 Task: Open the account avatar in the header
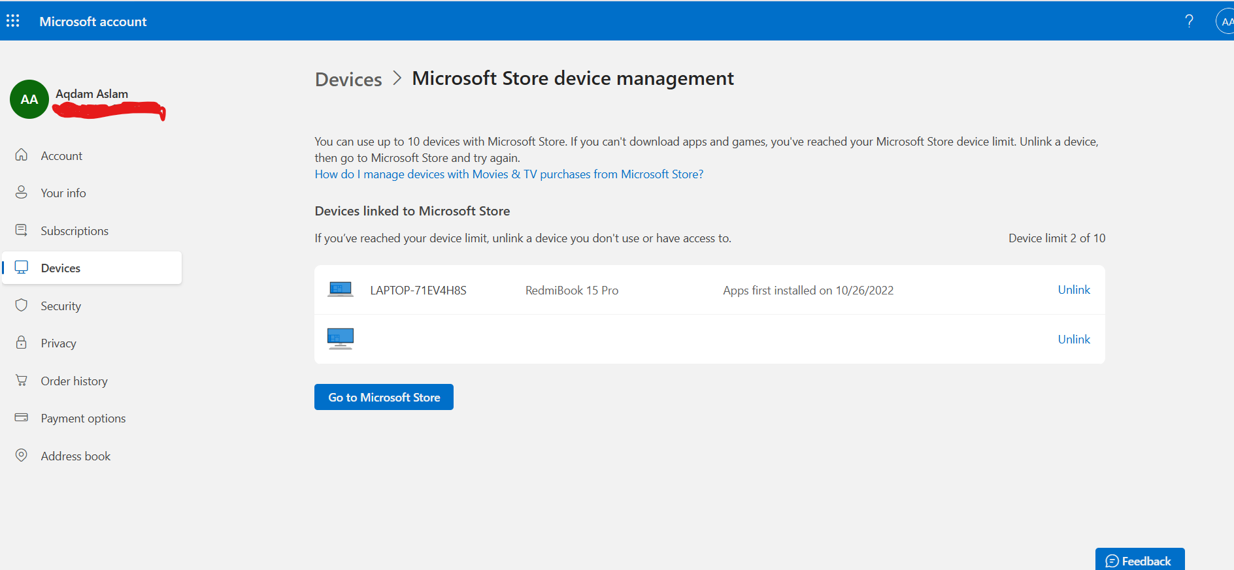tap(1226, 21)
